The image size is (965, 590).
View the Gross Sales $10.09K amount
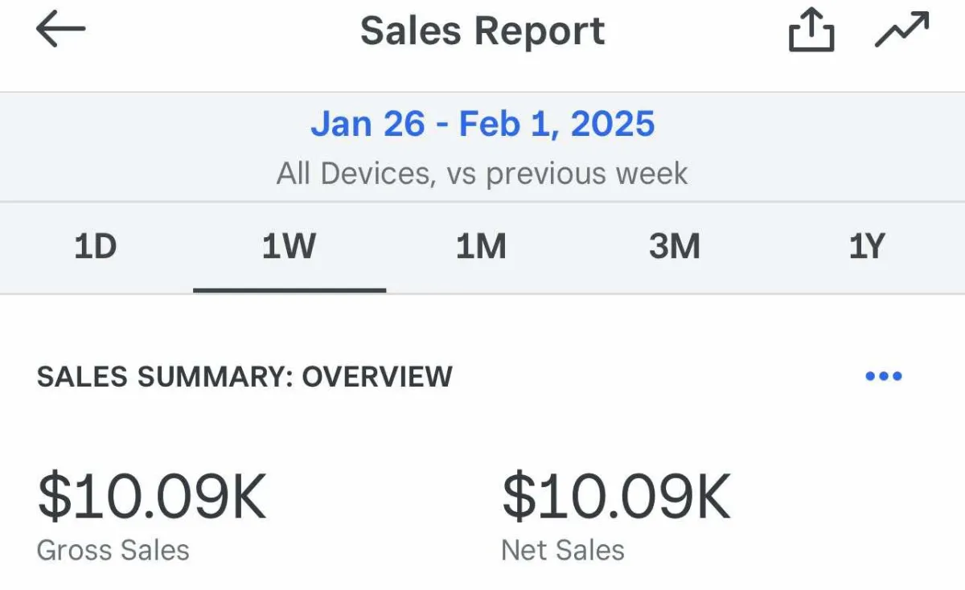151,497
